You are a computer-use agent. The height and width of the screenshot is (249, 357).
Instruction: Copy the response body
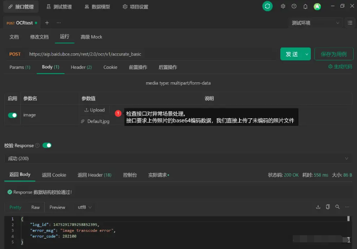(x=327, y=207)
